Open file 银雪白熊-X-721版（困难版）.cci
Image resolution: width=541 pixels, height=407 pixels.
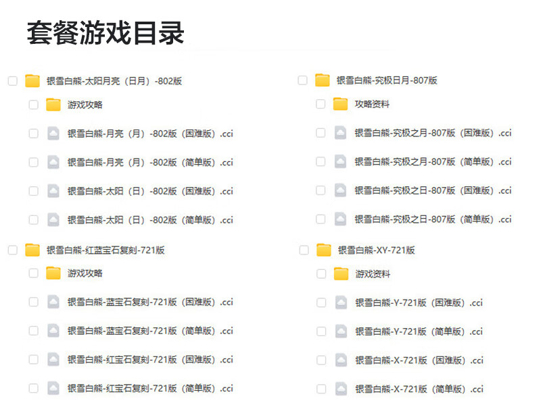click(419, 360)
